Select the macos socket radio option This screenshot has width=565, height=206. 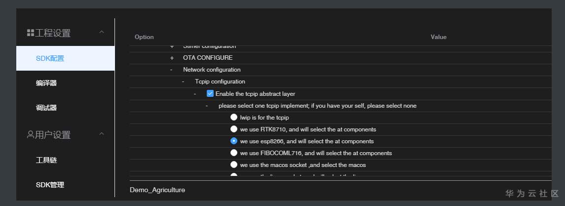(234, 165)
